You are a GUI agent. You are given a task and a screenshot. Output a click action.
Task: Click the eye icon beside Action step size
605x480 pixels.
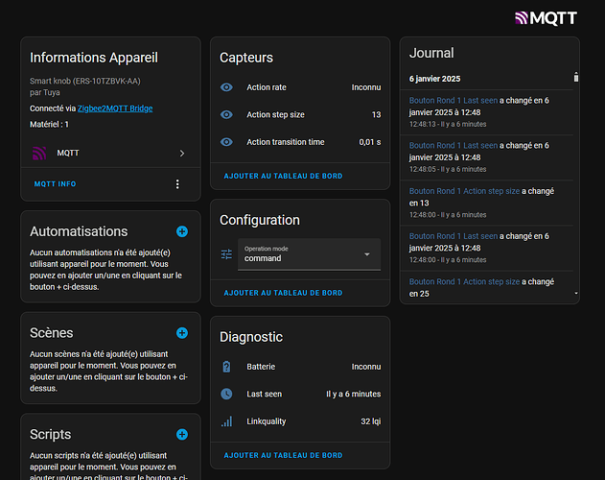click(226, 115)
